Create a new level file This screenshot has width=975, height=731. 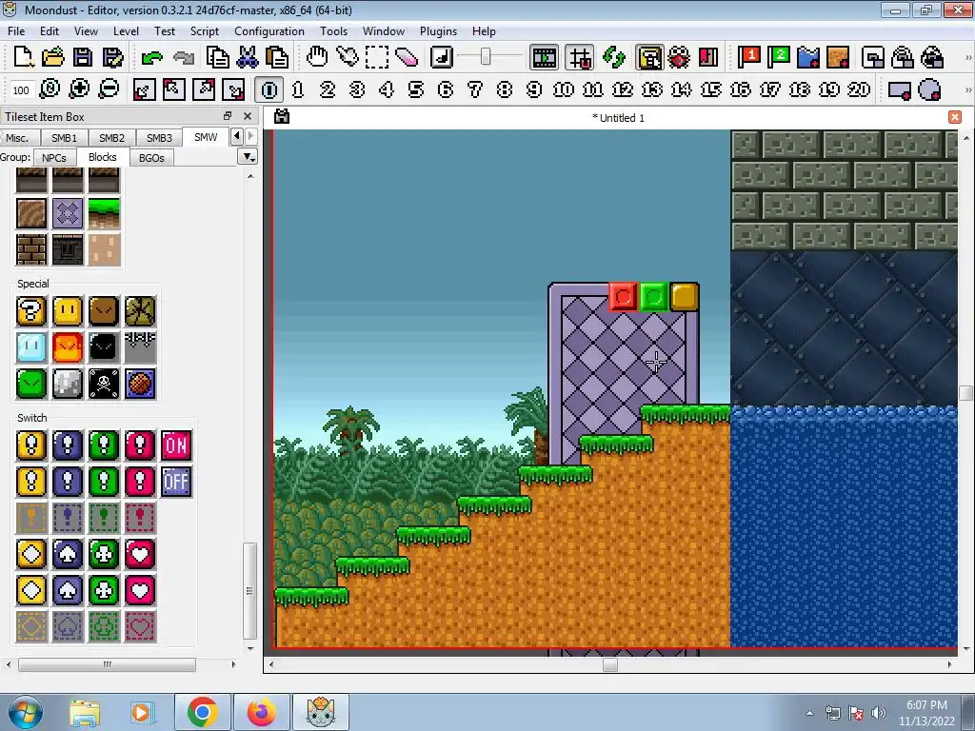[x=23, y=57]
